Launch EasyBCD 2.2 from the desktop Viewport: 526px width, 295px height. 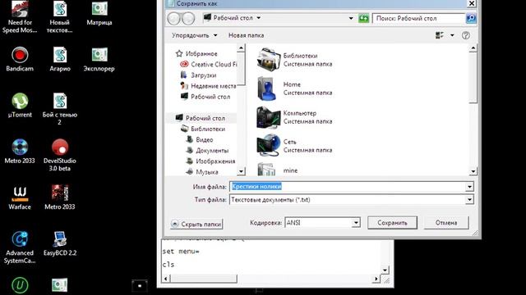[60, 244]
